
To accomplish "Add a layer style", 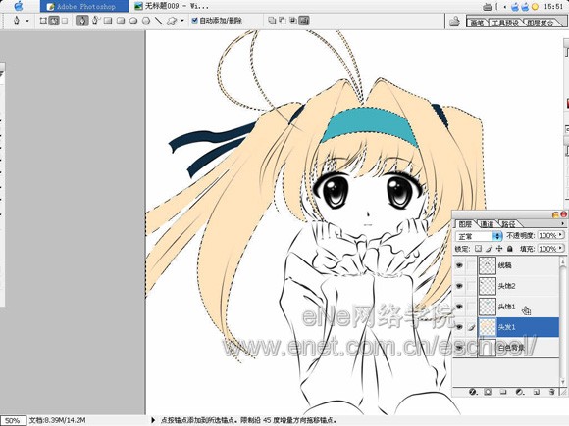I will click(x=473, y=392).
